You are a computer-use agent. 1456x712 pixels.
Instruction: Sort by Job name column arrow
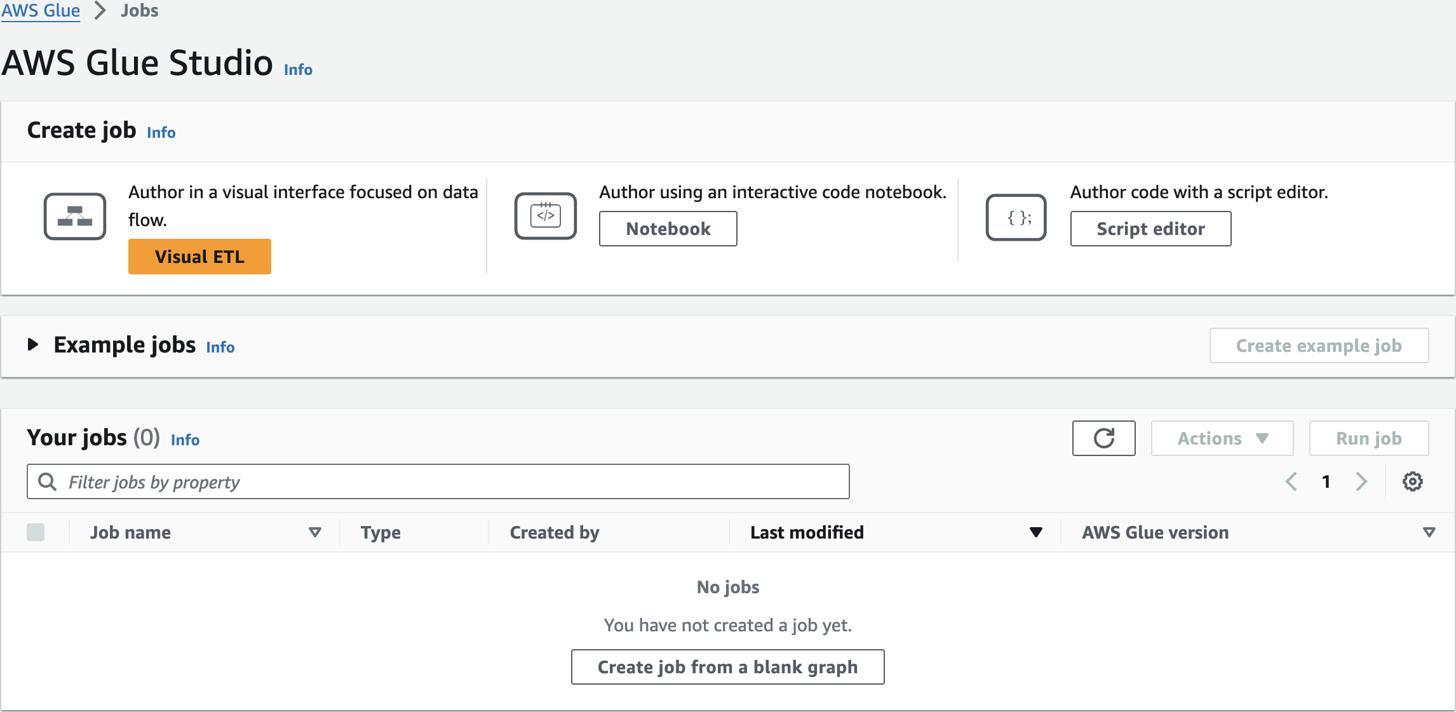(x=314, y=532)
